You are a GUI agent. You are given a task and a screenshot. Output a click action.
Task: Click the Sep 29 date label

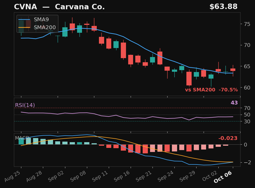click(x=187, y=176)
